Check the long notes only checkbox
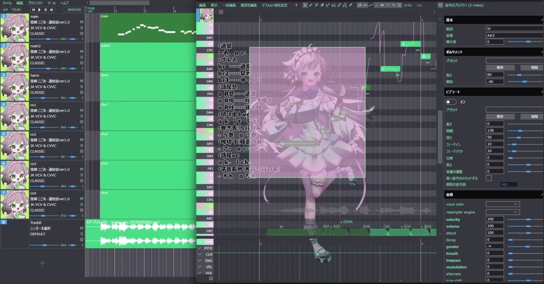The width and height of the screenshot is (544, 284). (x=489, y=178)
